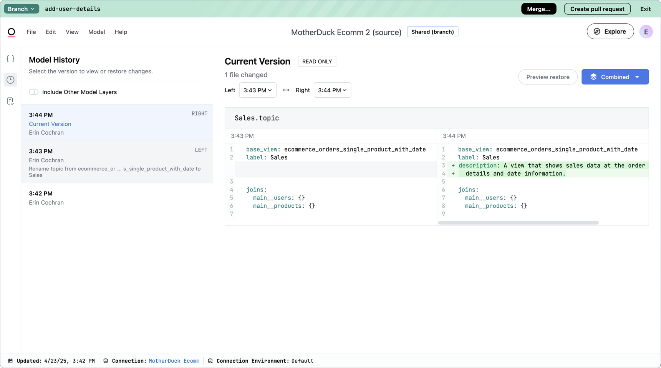Open the code editor braces icon
Image resolution: width=661 pixels, height=368 pixels.
10,58
